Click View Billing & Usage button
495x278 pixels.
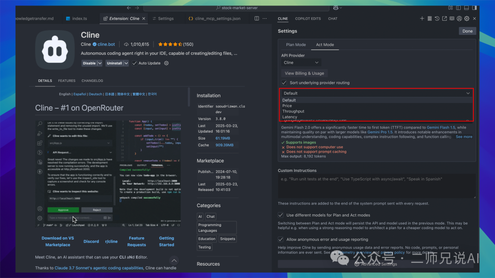[x=304, y=73]
